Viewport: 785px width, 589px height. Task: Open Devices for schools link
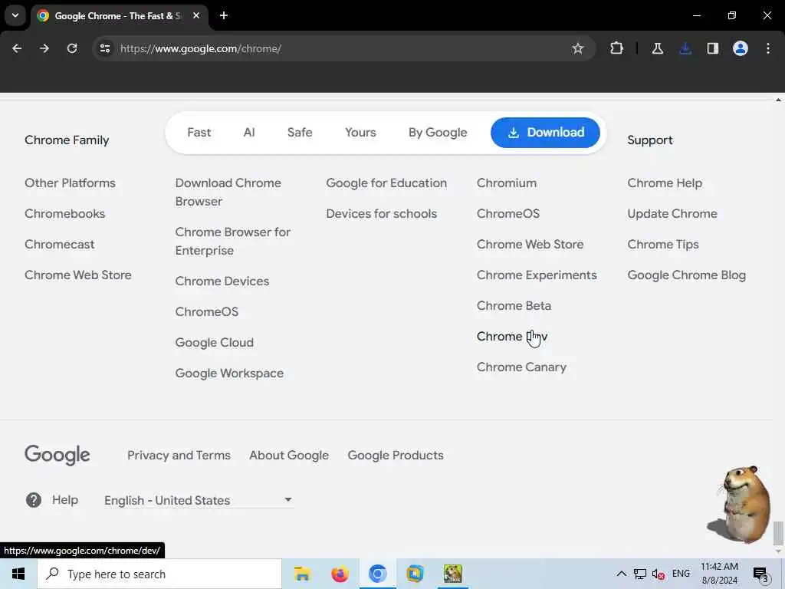coord(381,213)
